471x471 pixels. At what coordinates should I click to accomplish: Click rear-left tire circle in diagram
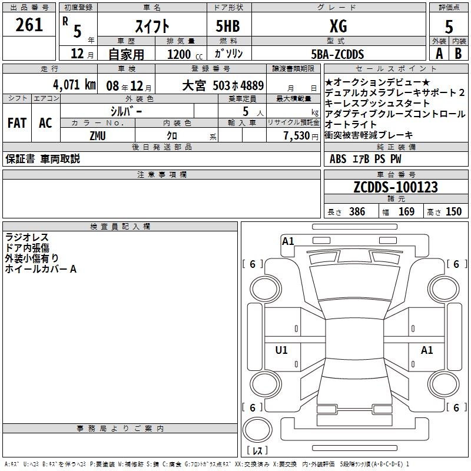click(x=265, y=384)
